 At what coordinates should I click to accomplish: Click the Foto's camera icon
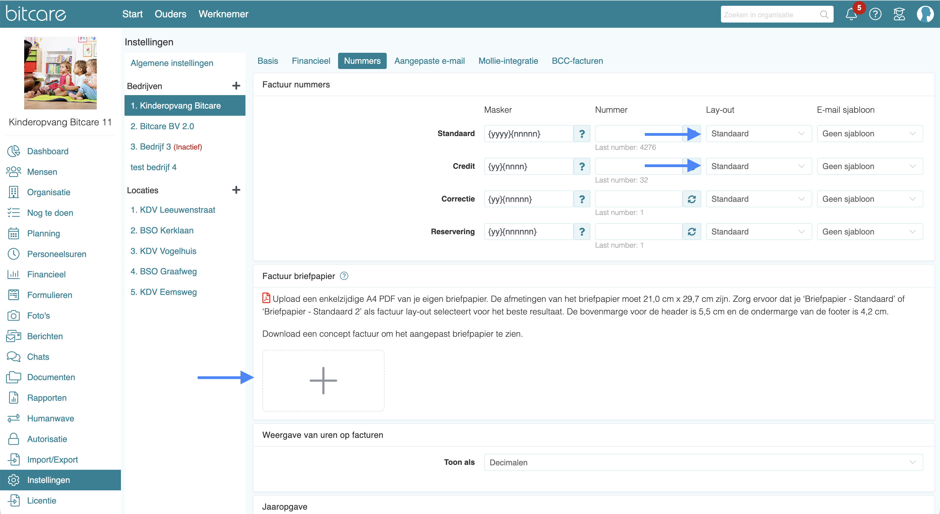click(x=13, y=316)
